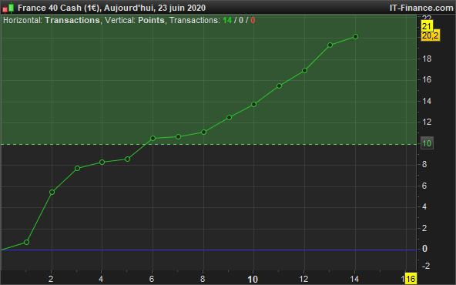This screenshot has width=456, height=285.
Task: Click the green winning transactions count '14'
Action: tap(227, 20)
